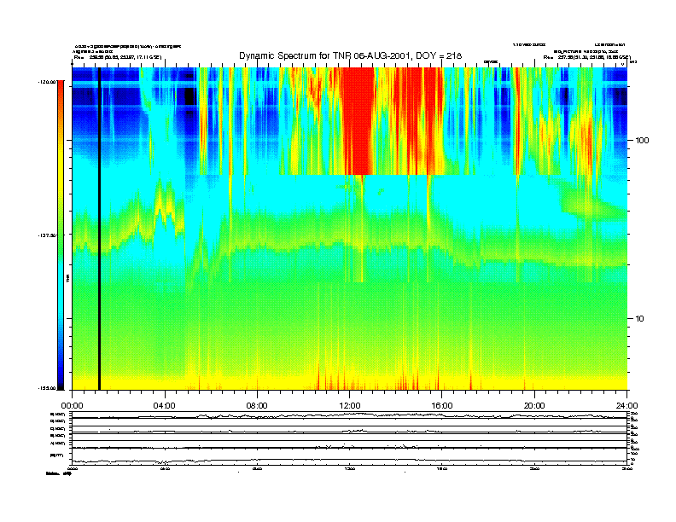Image resolution: width=676 pixels, height=522 pixels.
Task: Click the plot title 'Dynamic Spectrum for TNR 06-AUG-2001'
Action: (x=350, y=55)
